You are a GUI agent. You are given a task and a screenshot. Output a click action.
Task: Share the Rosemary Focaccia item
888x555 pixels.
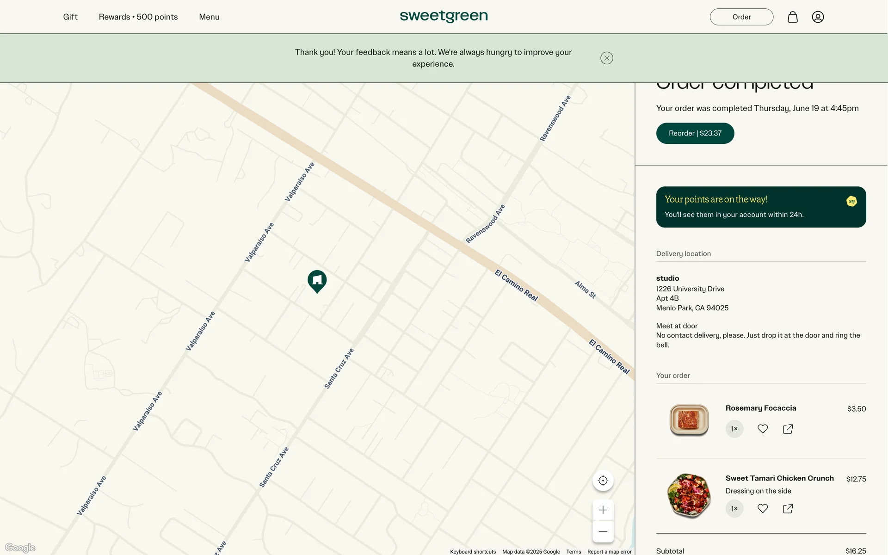point(788,429)
